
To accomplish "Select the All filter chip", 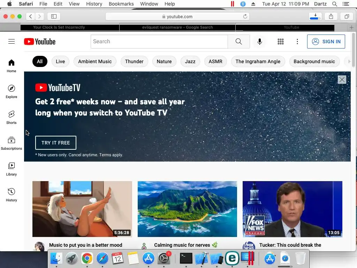I will [40, 61].
